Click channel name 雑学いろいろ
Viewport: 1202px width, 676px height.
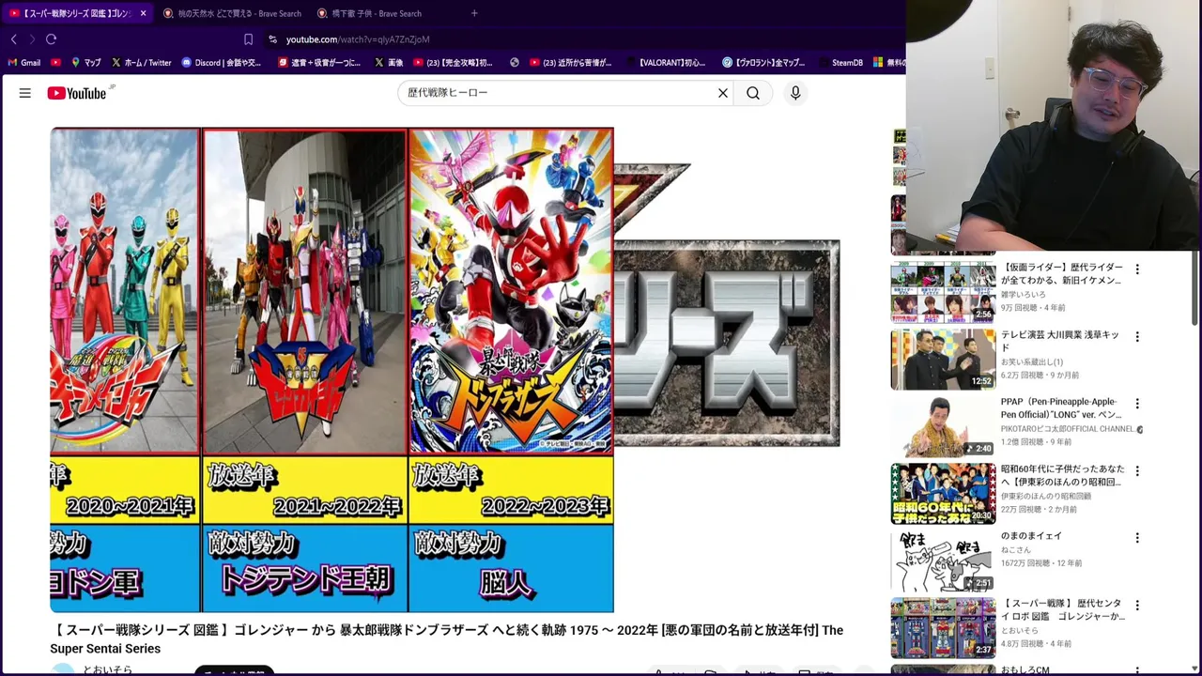[x=1023, y=295]
